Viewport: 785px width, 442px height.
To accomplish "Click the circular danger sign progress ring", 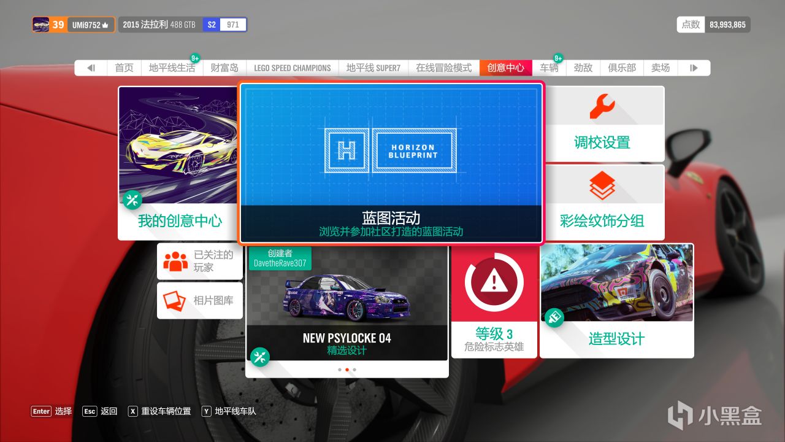I will tap(494, 282).
